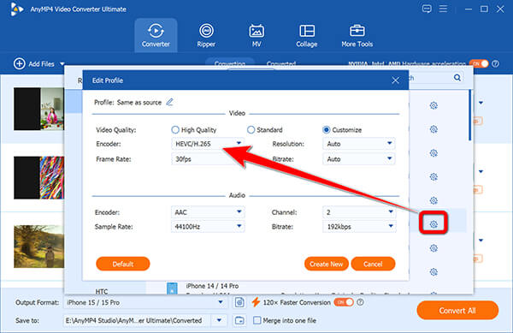
Task: Open the Frame Rate 30fps dropdown
Action: [208, 159]
